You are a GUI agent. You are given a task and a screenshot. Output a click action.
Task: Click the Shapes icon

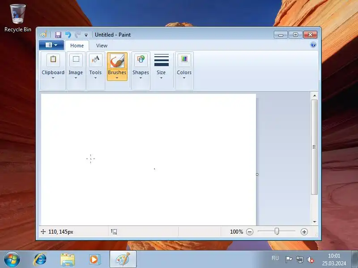tap(141, 60)
